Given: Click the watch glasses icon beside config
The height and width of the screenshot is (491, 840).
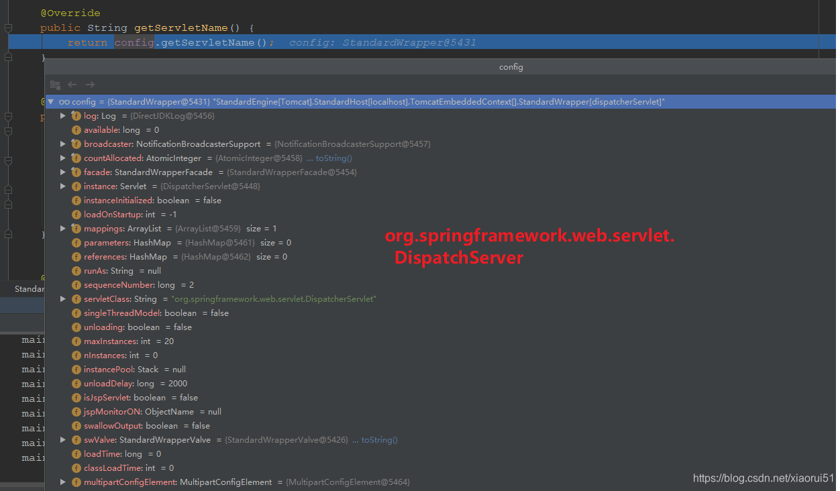Looking at the screenshot, I should [64, 102].
